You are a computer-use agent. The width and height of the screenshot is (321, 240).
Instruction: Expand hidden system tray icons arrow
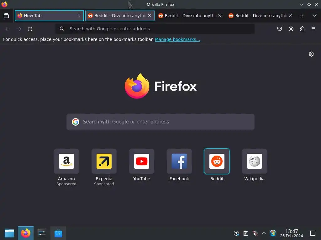click(x=264, y=233)
